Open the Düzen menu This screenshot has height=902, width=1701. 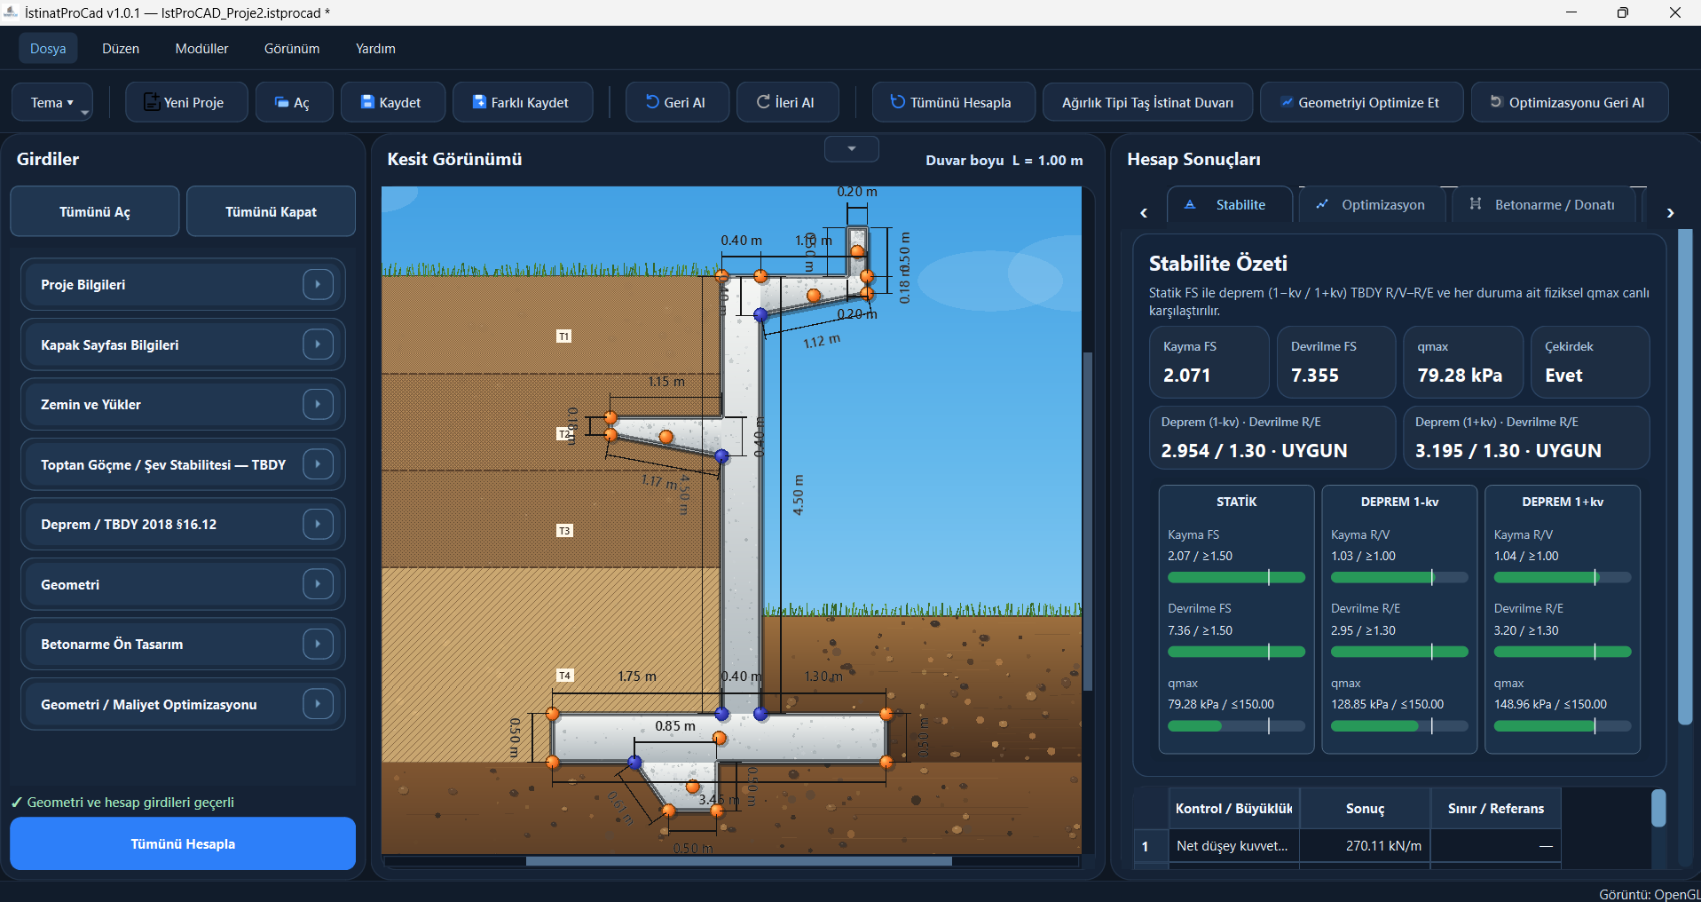tap(121, 48)
